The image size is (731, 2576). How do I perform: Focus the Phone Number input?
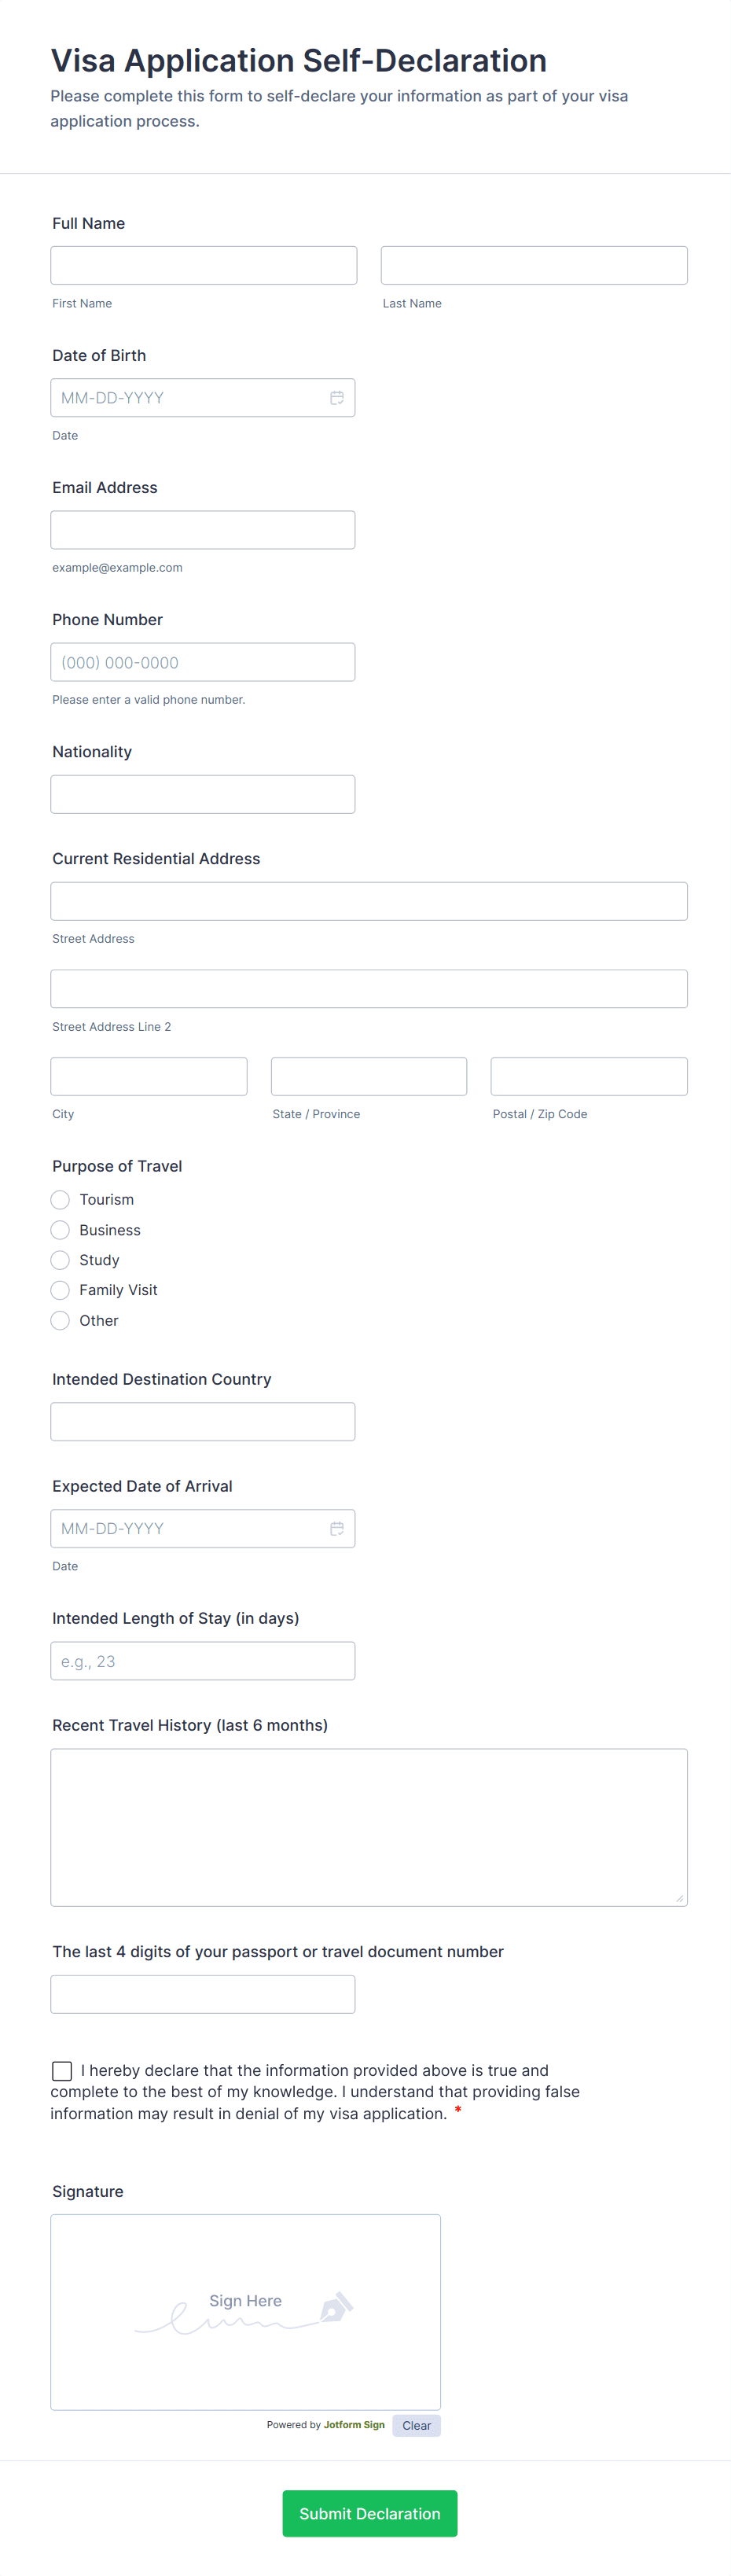[203, 662]
